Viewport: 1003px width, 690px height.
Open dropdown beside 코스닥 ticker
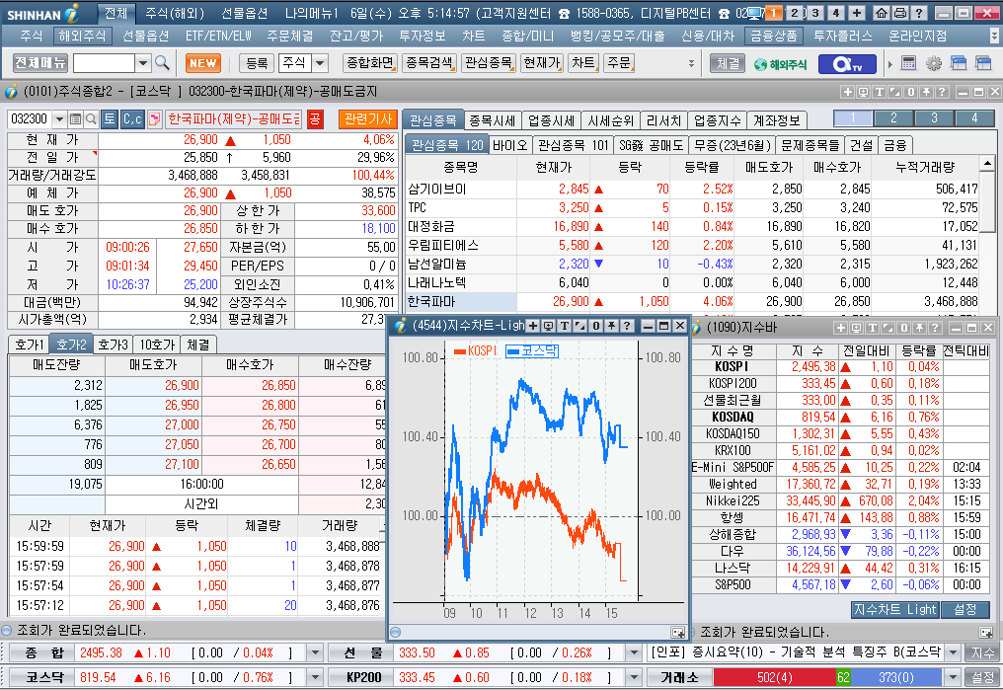315,677
